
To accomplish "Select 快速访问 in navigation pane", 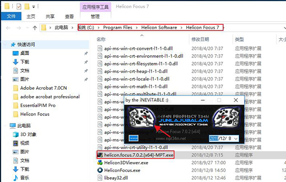I will click(x=26, y=44).
